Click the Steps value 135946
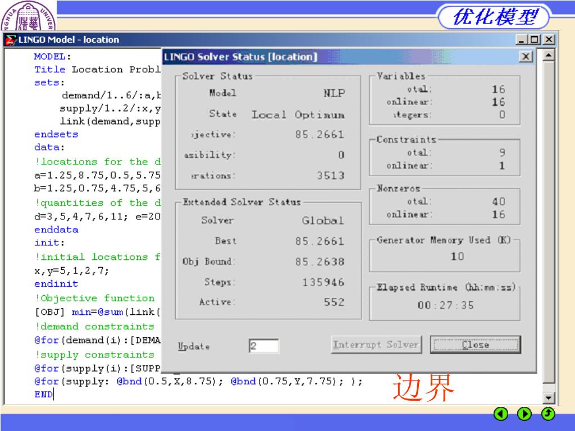 pos(323,282)
